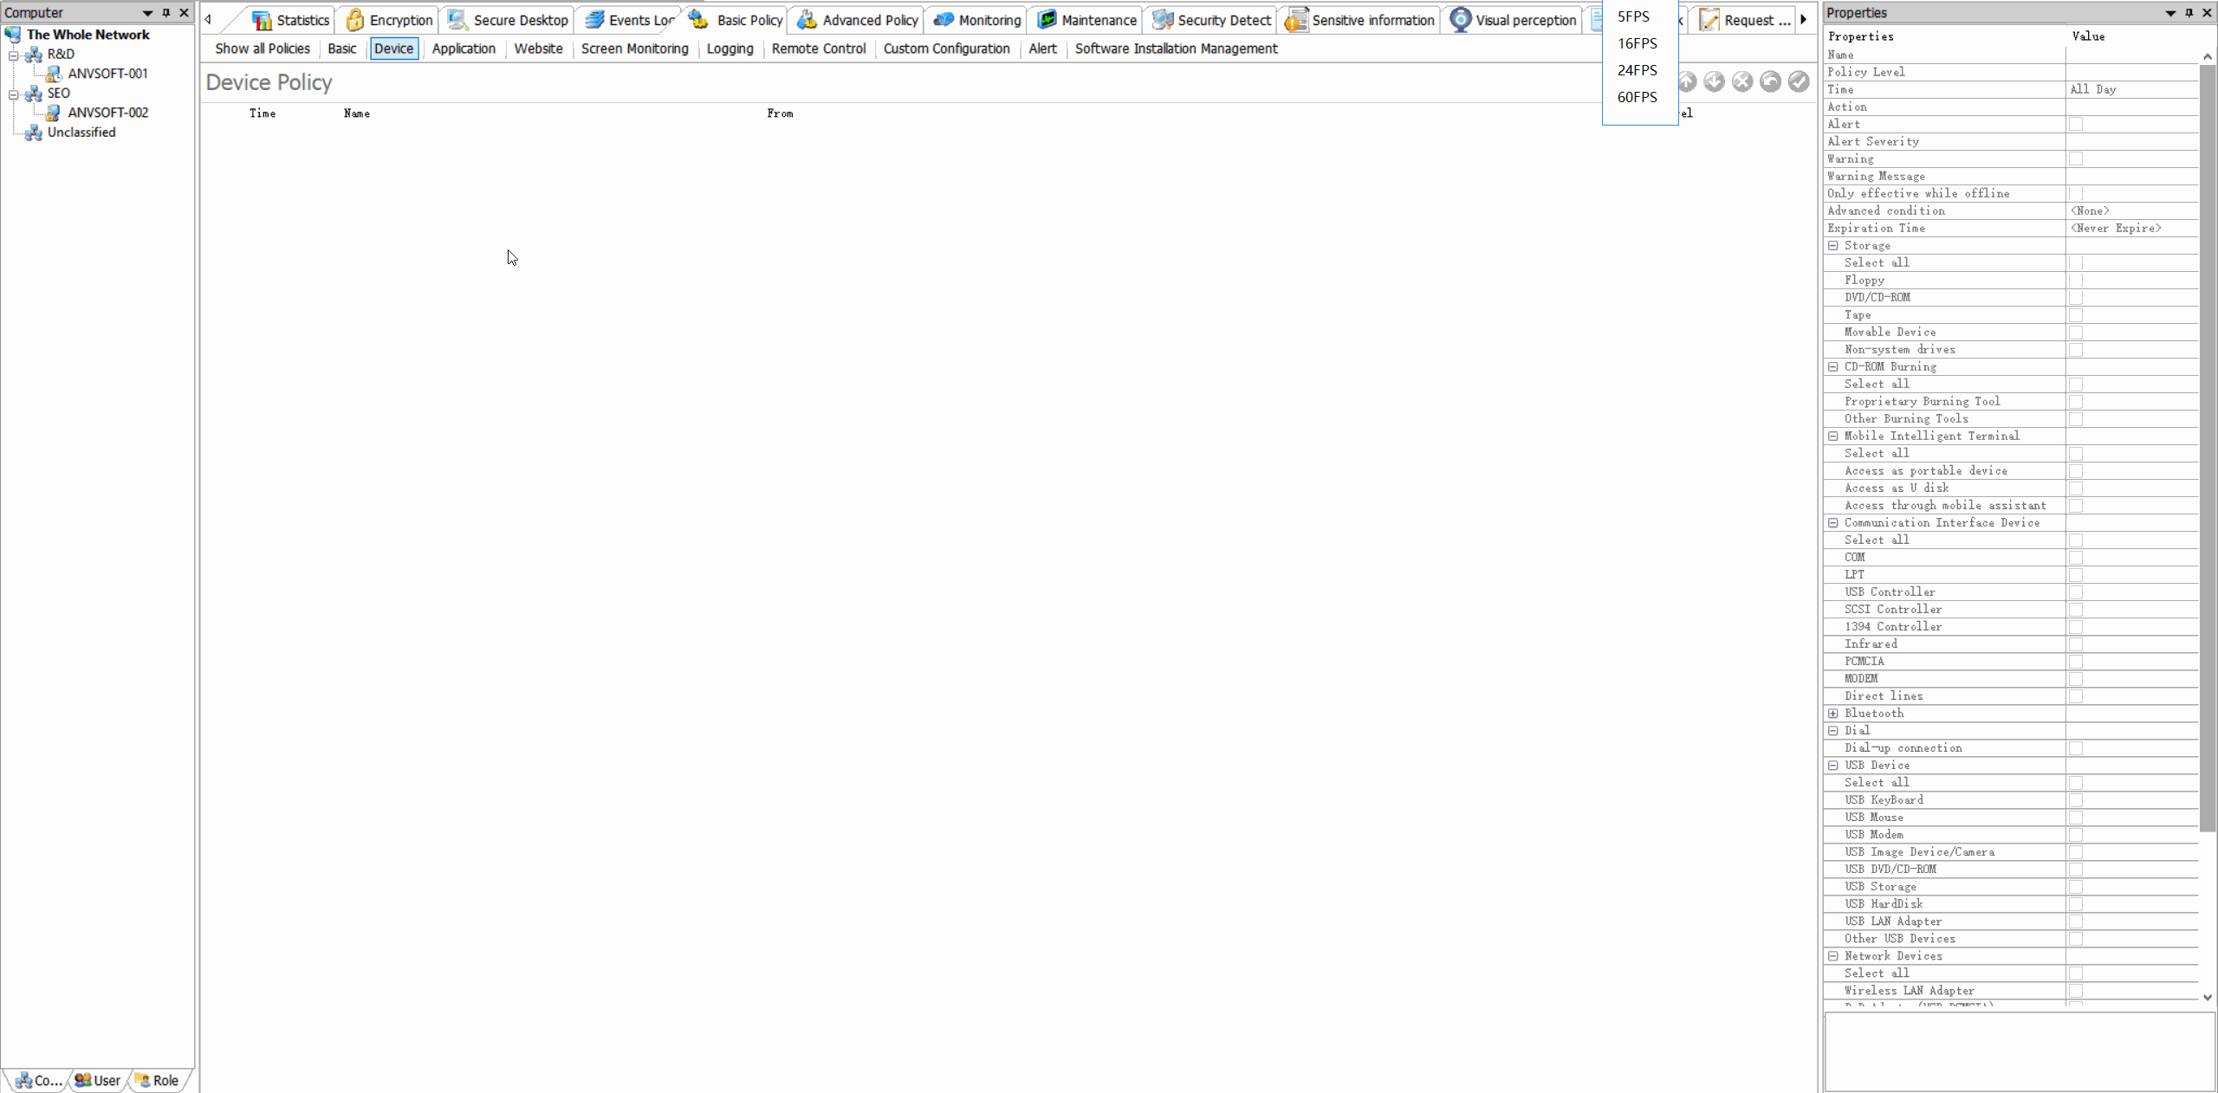Pin the Properties panel
This screenshot has width=2218, height=1093.
(2189, 13)
